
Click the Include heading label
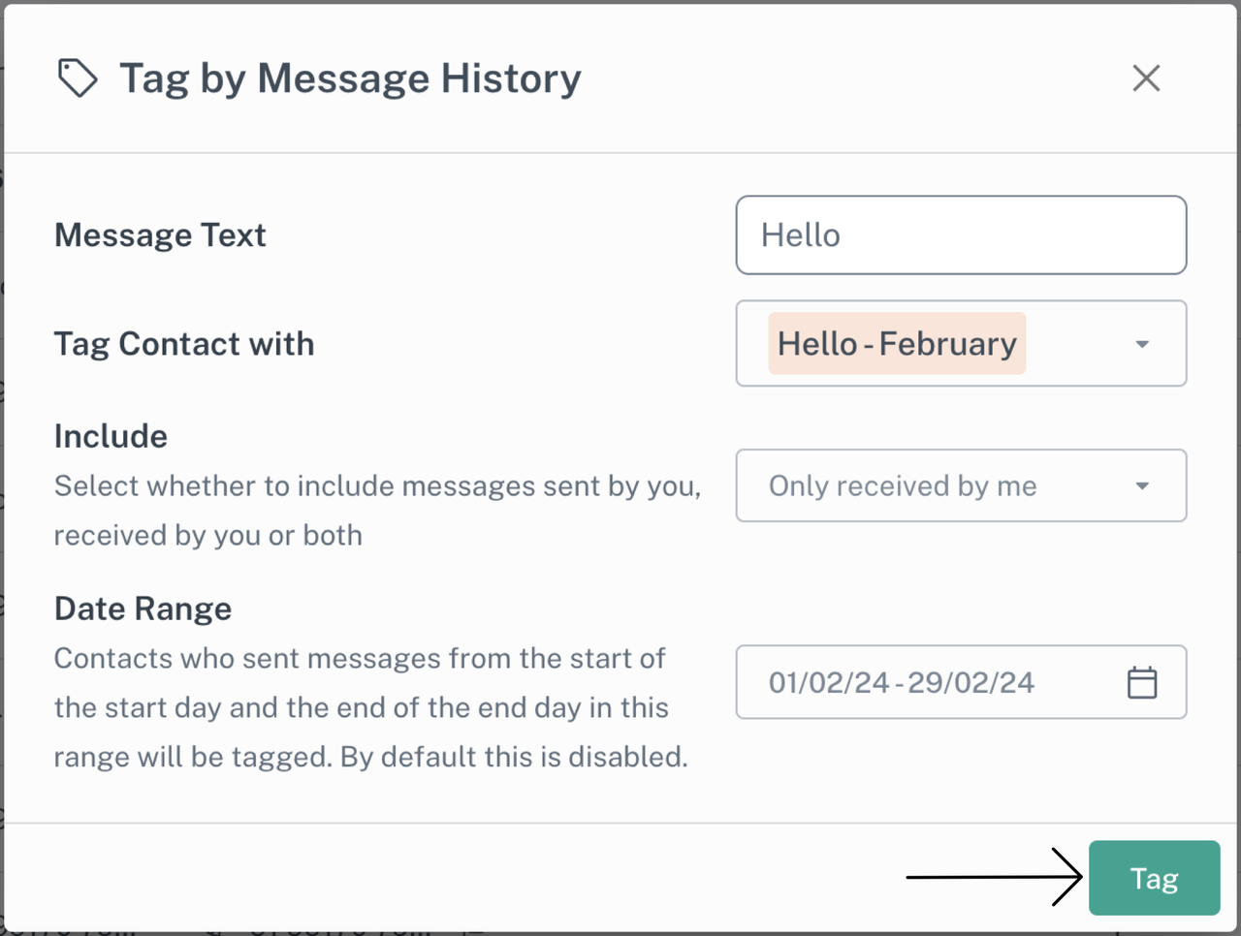coord(111,436)
